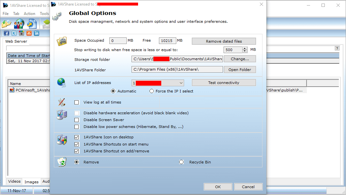The height and width of the screenshot is (195, 346).
Task: Check Disable Screen Saver option
Action: [x=77, y=120]
